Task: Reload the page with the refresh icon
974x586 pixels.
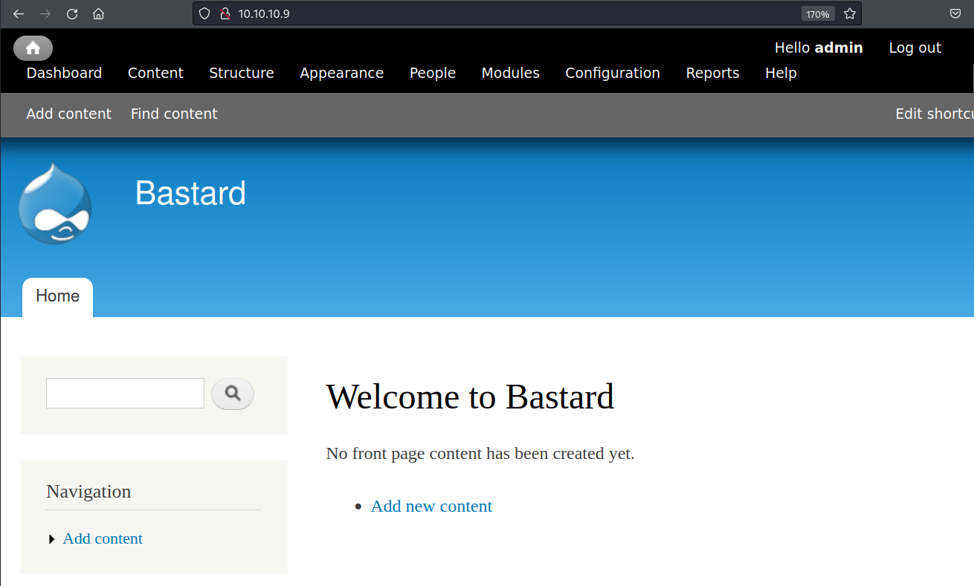Action: 72,13
